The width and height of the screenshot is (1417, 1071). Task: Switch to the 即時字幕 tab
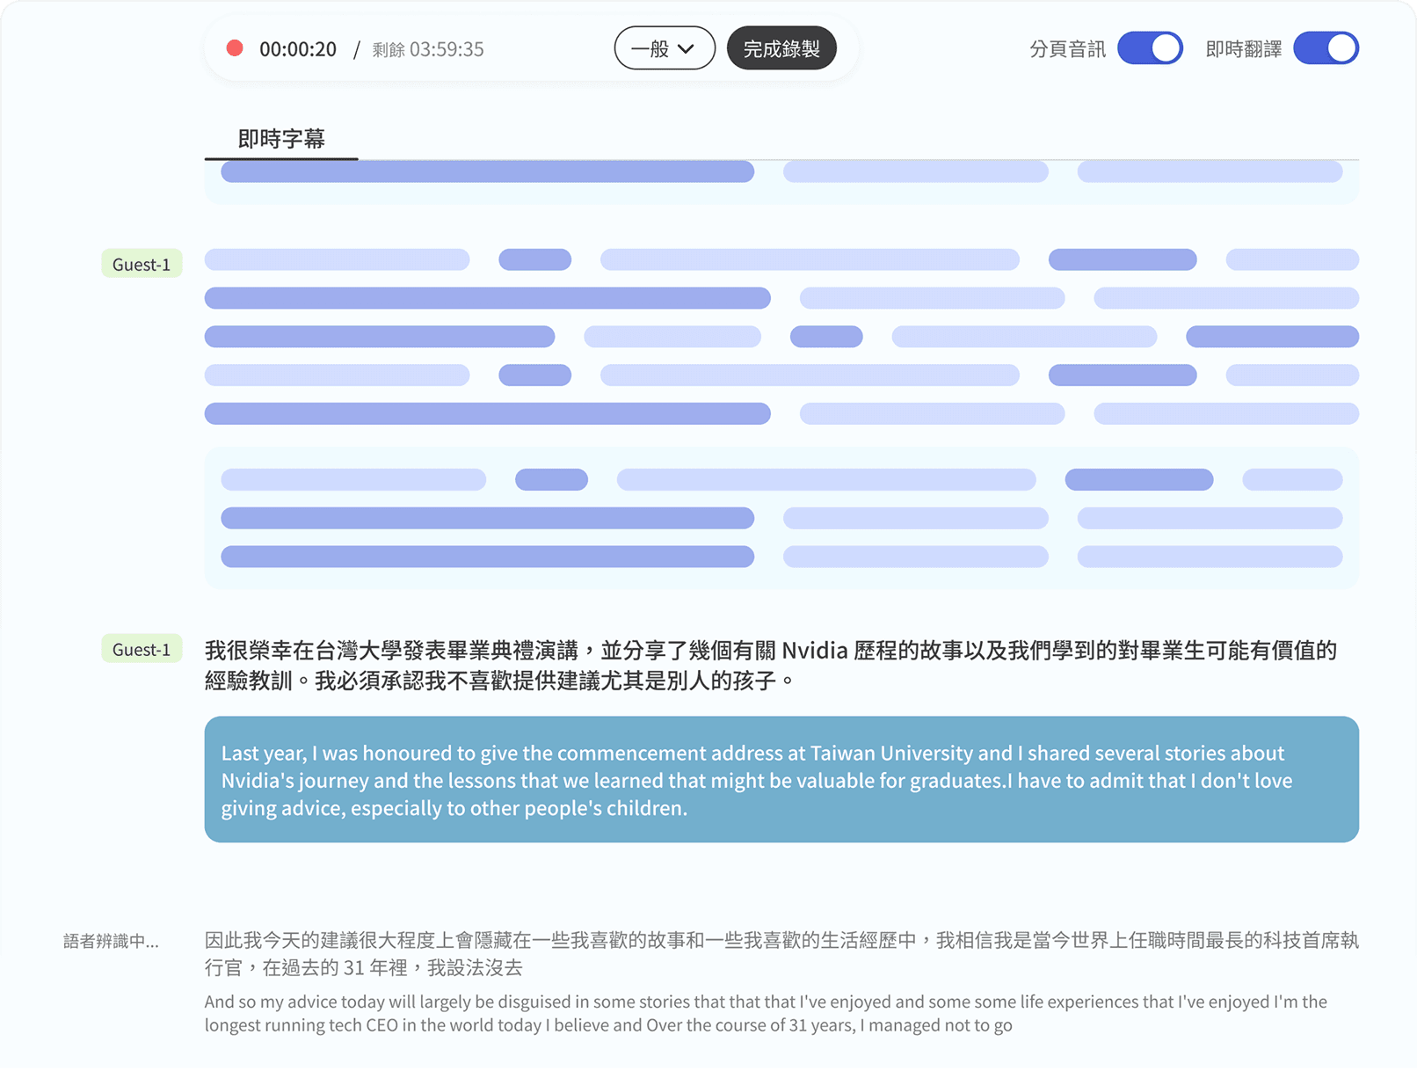point(281,139)
